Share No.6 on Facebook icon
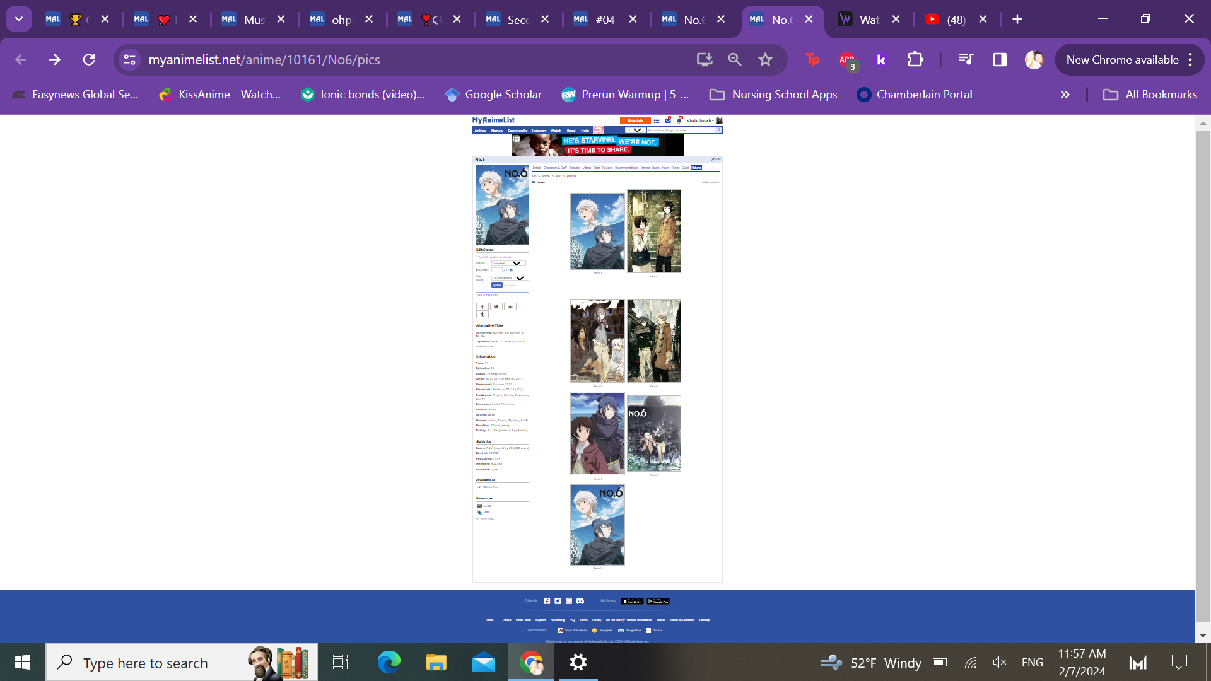This screenshot has width=1211, height=681. (x=483, y=306)
